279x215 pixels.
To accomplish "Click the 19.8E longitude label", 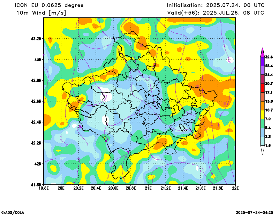I will click(x=44, y=188).
